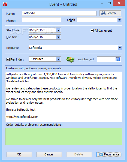Open the Start time date picker arrow
This screenshot has width=127, height=162.
click(x=58, y=30)
